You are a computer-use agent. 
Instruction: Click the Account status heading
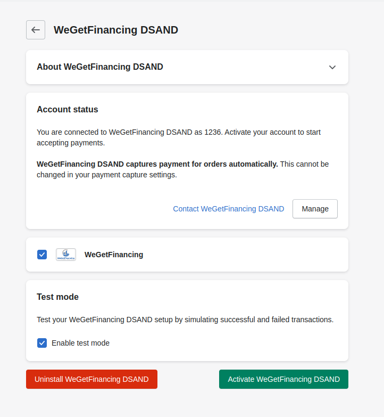68,109
